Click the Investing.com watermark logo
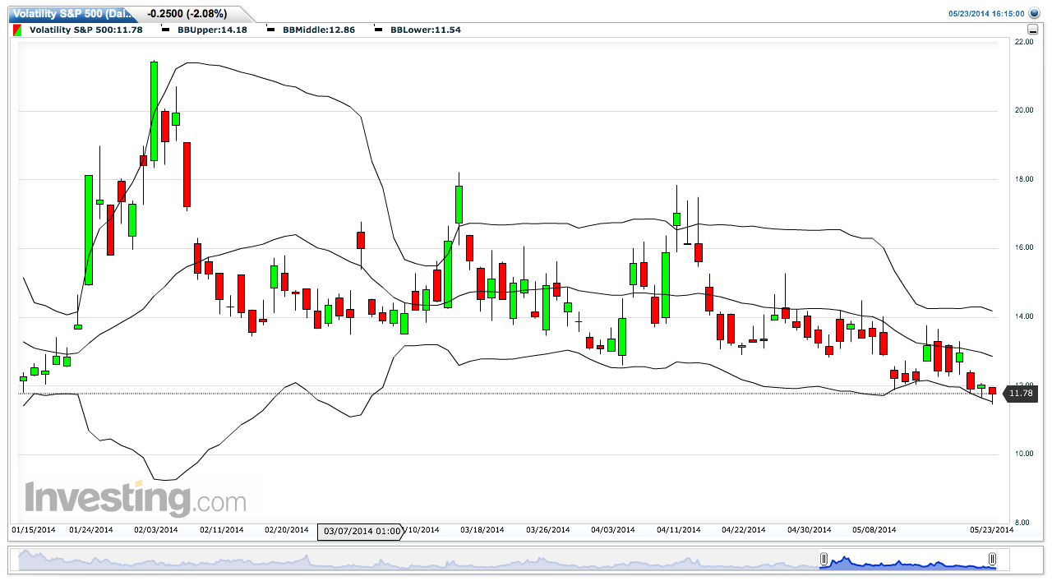Screen dimensions: 1052x581 pyautogui.click(x=136, y=499)
